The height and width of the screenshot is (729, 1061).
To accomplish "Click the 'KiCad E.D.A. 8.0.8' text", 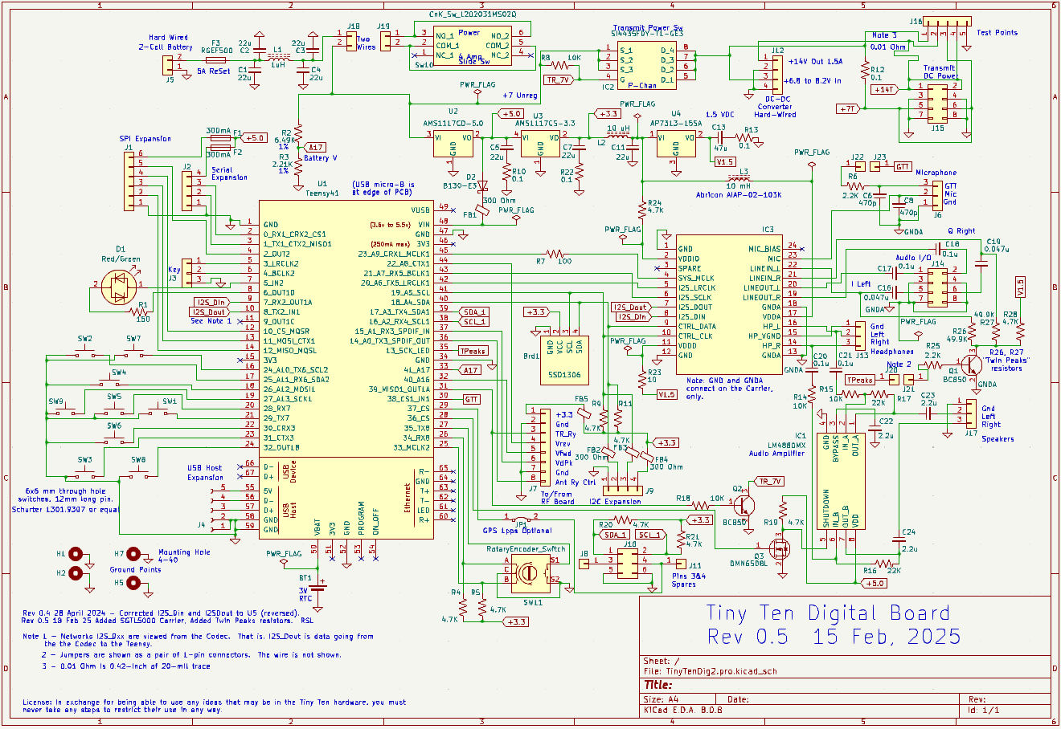I will click(x=683, y=710).
